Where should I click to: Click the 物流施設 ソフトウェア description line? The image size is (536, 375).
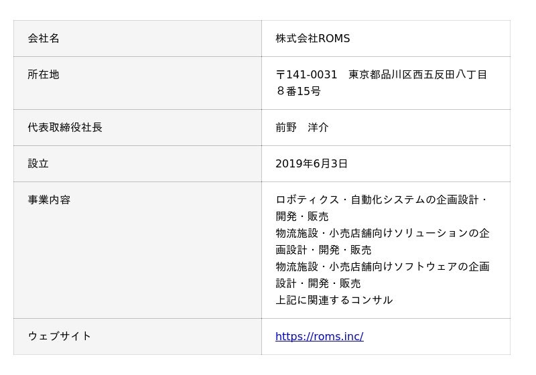(x=383, y=267)
